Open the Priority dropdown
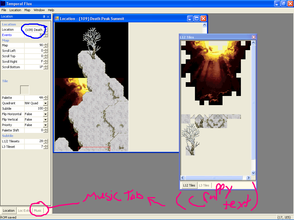Screen dimensions: 294x220 (x=45, y=125)
